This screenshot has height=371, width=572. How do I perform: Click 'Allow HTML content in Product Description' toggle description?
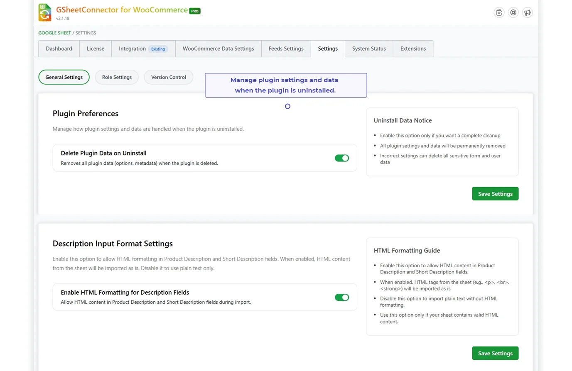coord(156,302)
